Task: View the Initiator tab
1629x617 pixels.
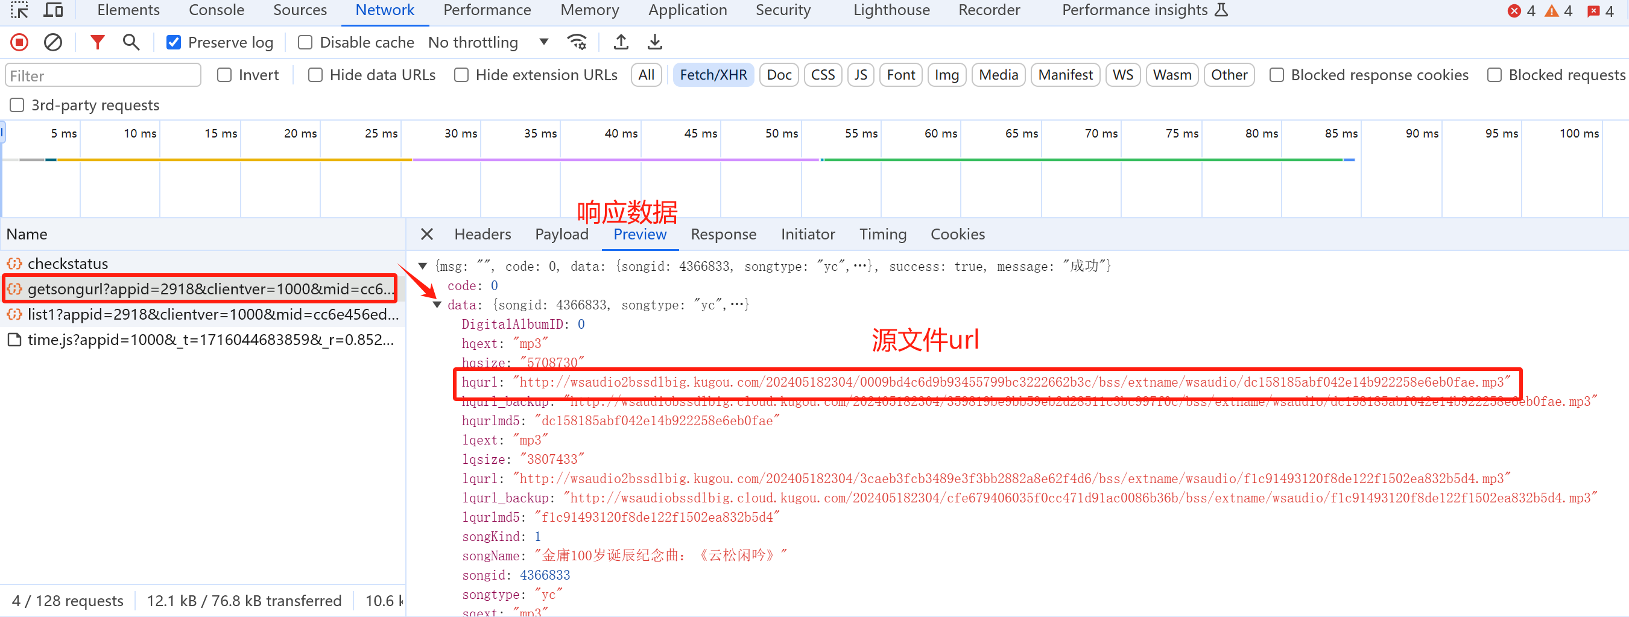Action: (x=808, y=235)
